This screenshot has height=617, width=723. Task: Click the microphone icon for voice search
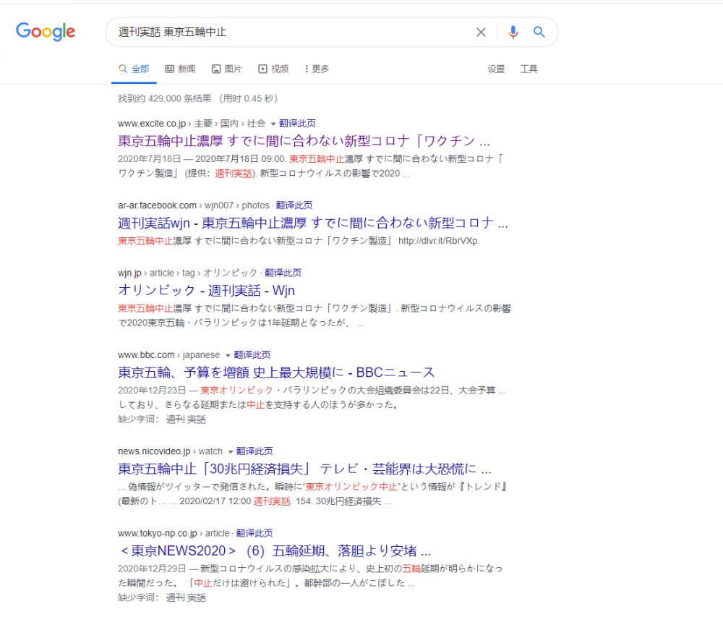pos(513,32)
